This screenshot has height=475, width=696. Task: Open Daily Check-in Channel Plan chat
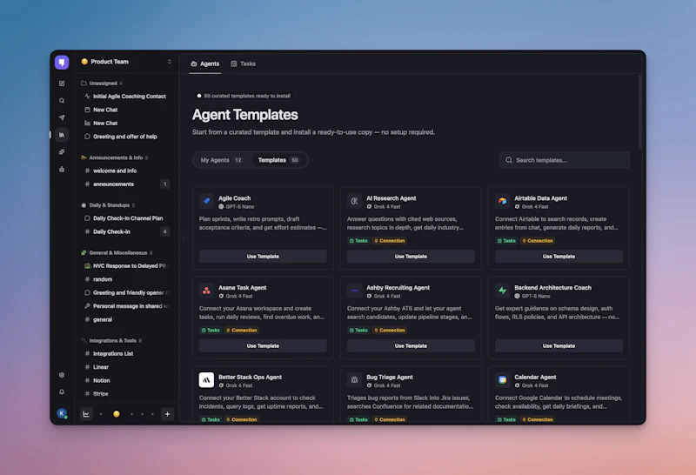[125, 218]
